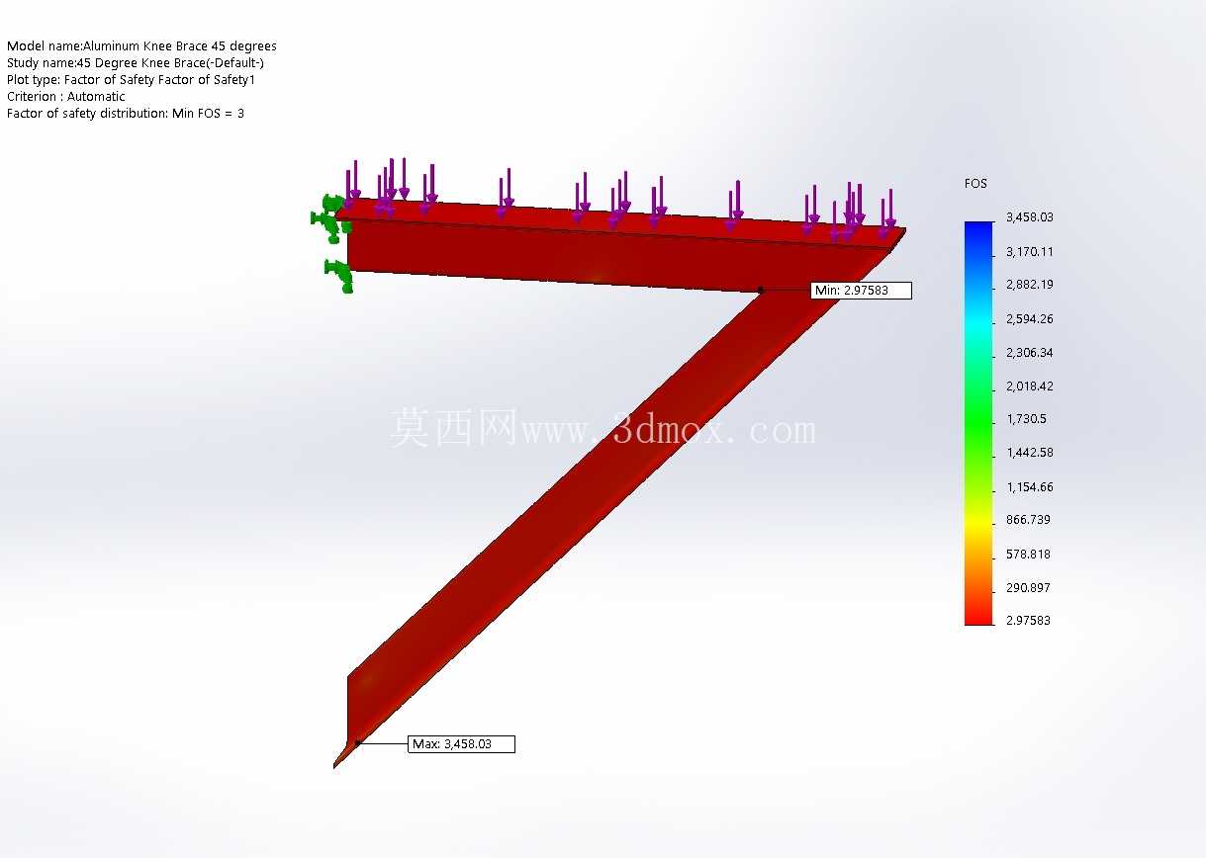
Task: Click legend value 2,306.34
Action: (x=1029, y=352)
